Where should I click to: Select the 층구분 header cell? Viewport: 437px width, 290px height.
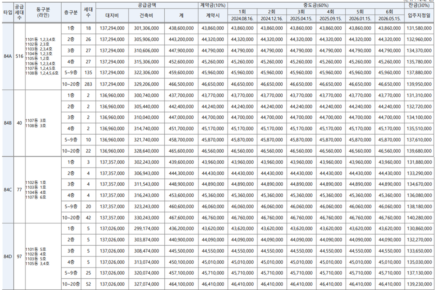(x=71, y=12)
